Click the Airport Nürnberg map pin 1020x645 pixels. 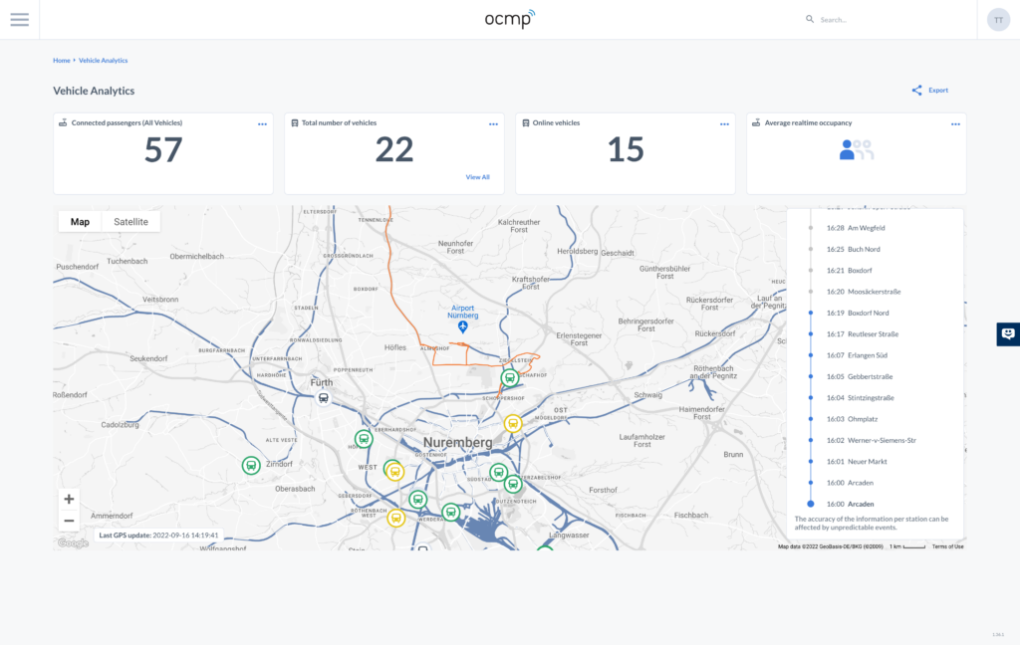[x=462, y=327]
